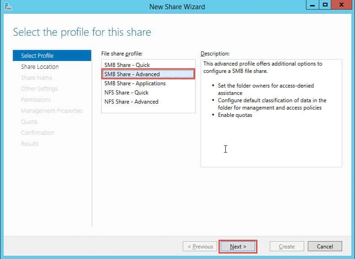The image size is (355, 259).
Task: Click the Quota step
Action: click(29, 121)
